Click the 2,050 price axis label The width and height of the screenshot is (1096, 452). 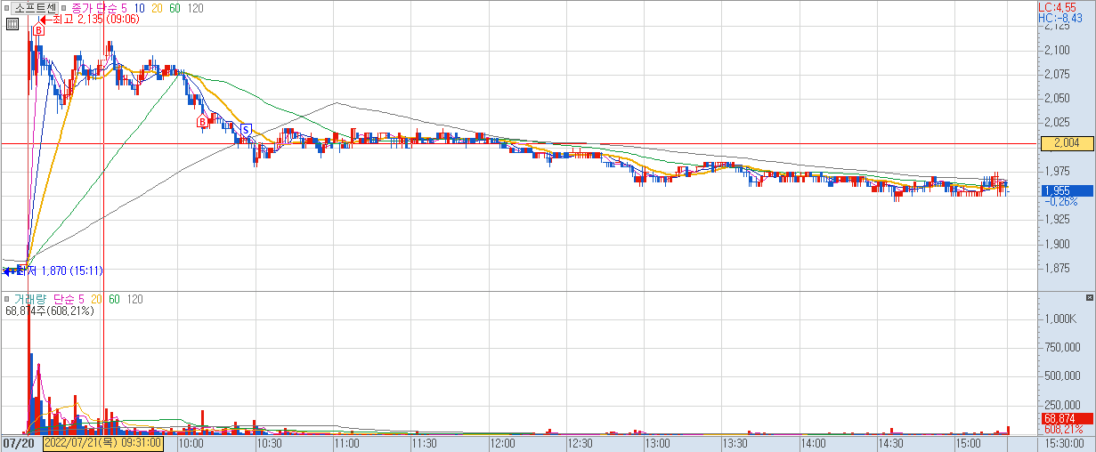point(1057,98)
